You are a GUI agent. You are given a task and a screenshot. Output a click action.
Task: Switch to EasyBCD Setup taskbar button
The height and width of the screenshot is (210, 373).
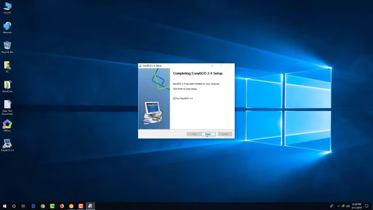(90, 206)
